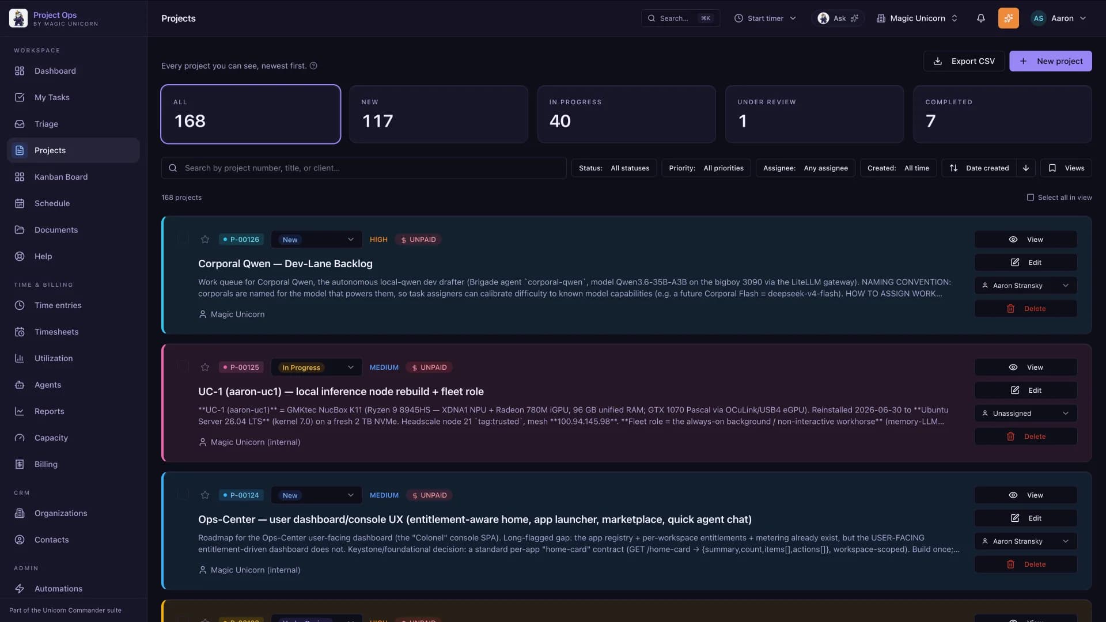Open notifications with the bell icon
1106x622 pixels.
tap(981, 18)
